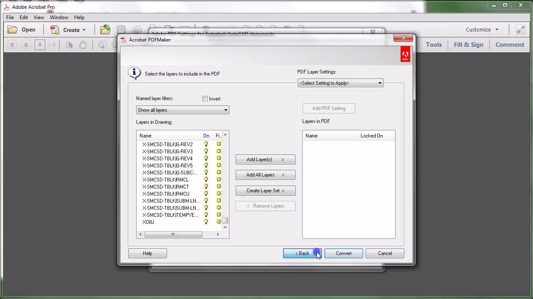Click the layer list horizontal scrollbar thumb

click(173, 234)
